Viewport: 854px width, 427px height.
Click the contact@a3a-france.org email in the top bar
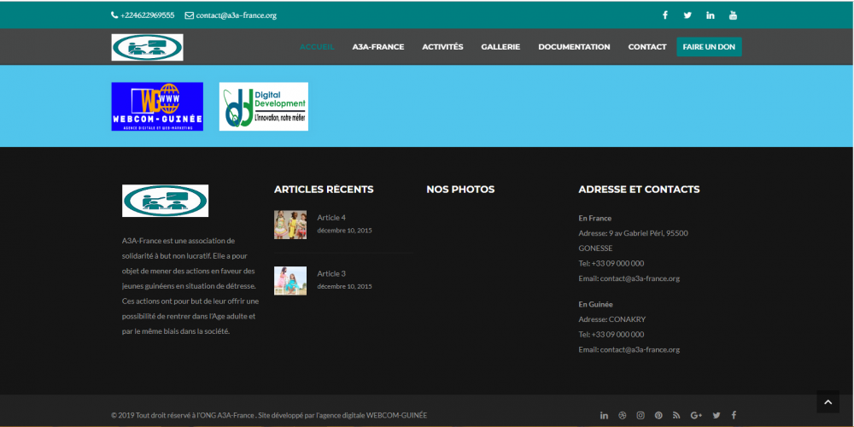(x=236, y=15)
